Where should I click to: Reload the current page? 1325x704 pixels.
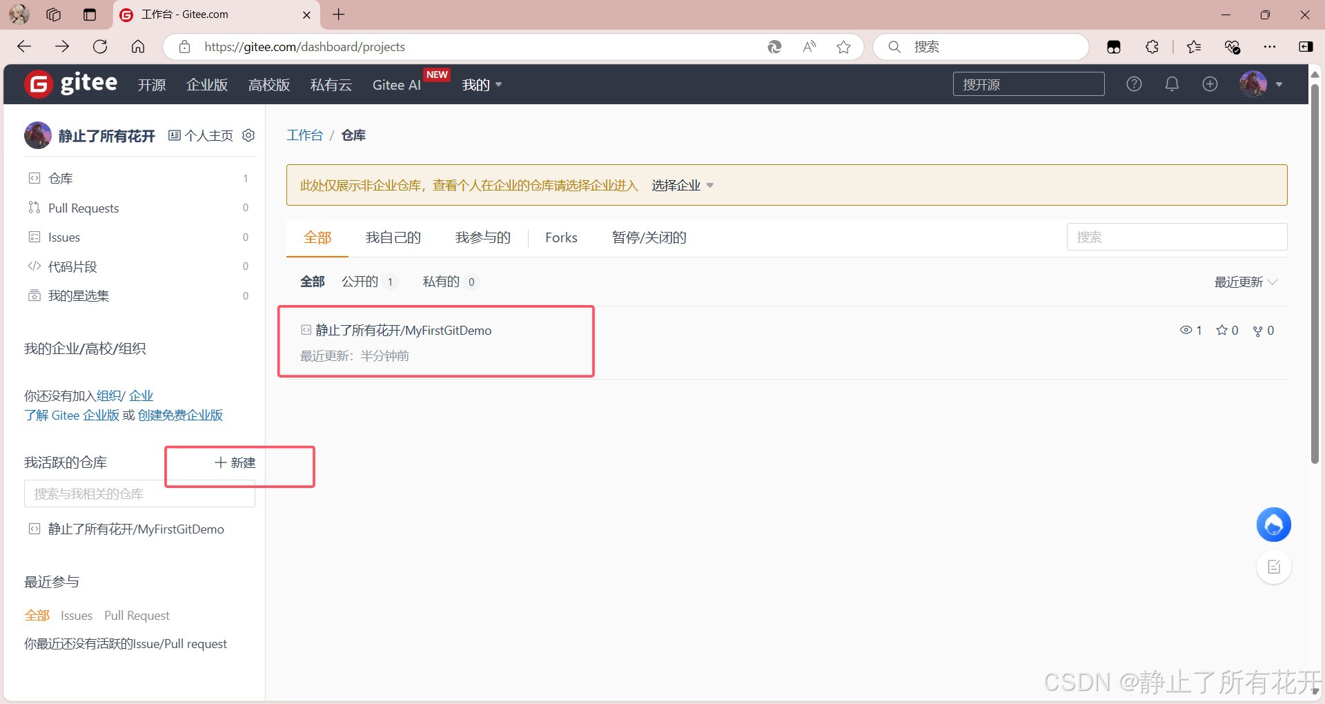click(x=100, y=46)
